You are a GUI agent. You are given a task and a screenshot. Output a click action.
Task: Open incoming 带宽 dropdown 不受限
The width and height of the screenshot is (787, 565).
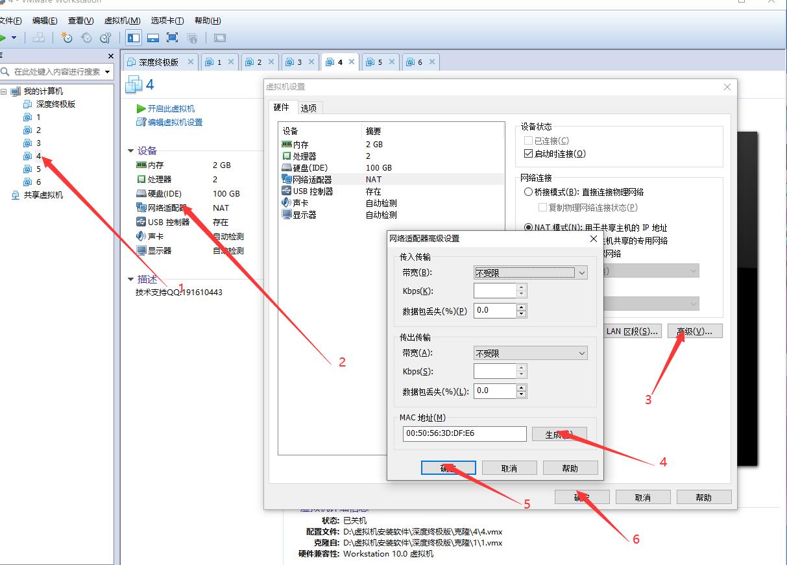pos(531,273)
